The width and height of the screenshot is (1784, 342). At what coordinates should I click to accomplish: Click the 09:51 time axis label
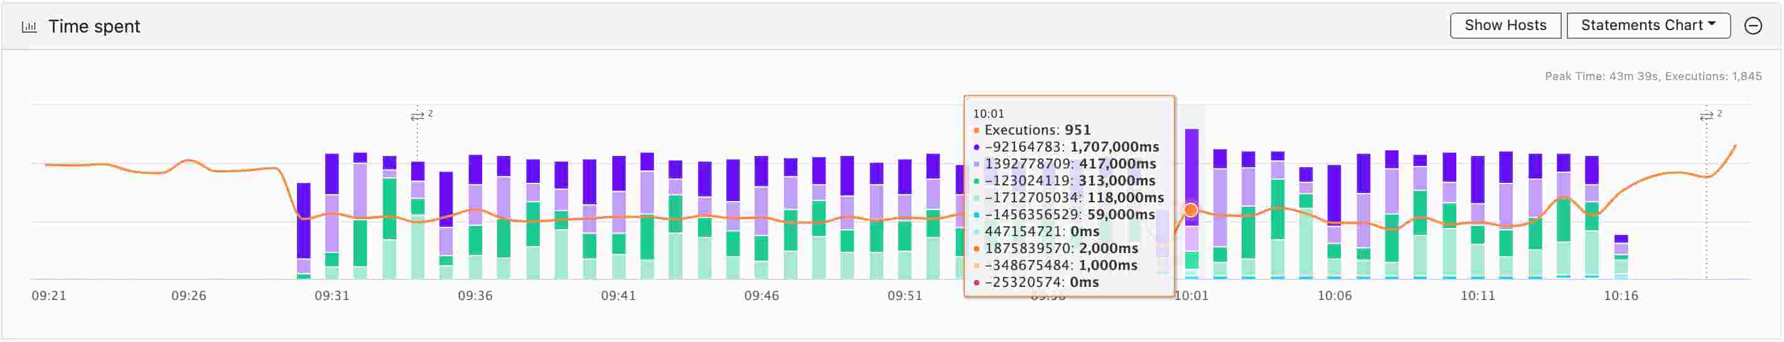click(905, 296)
